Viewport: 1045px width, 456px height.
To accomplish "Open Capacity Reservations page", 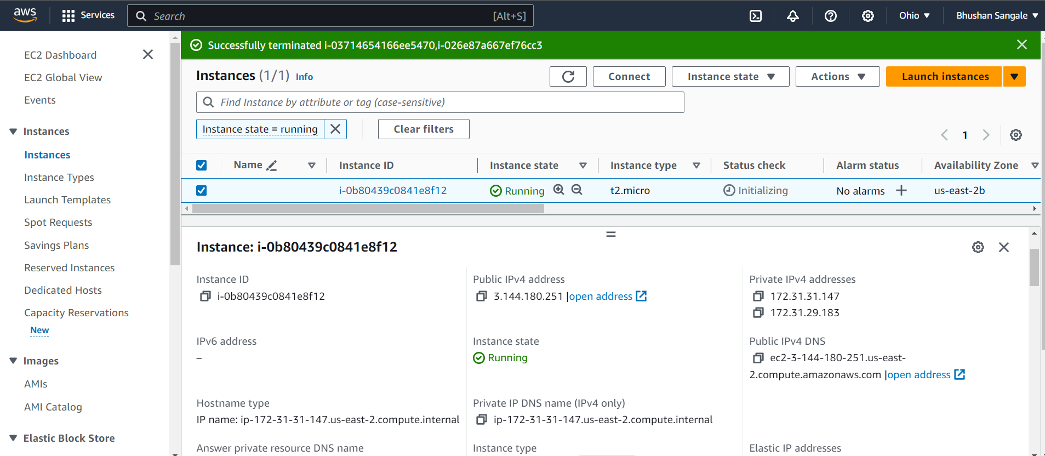I will [76, 312].
